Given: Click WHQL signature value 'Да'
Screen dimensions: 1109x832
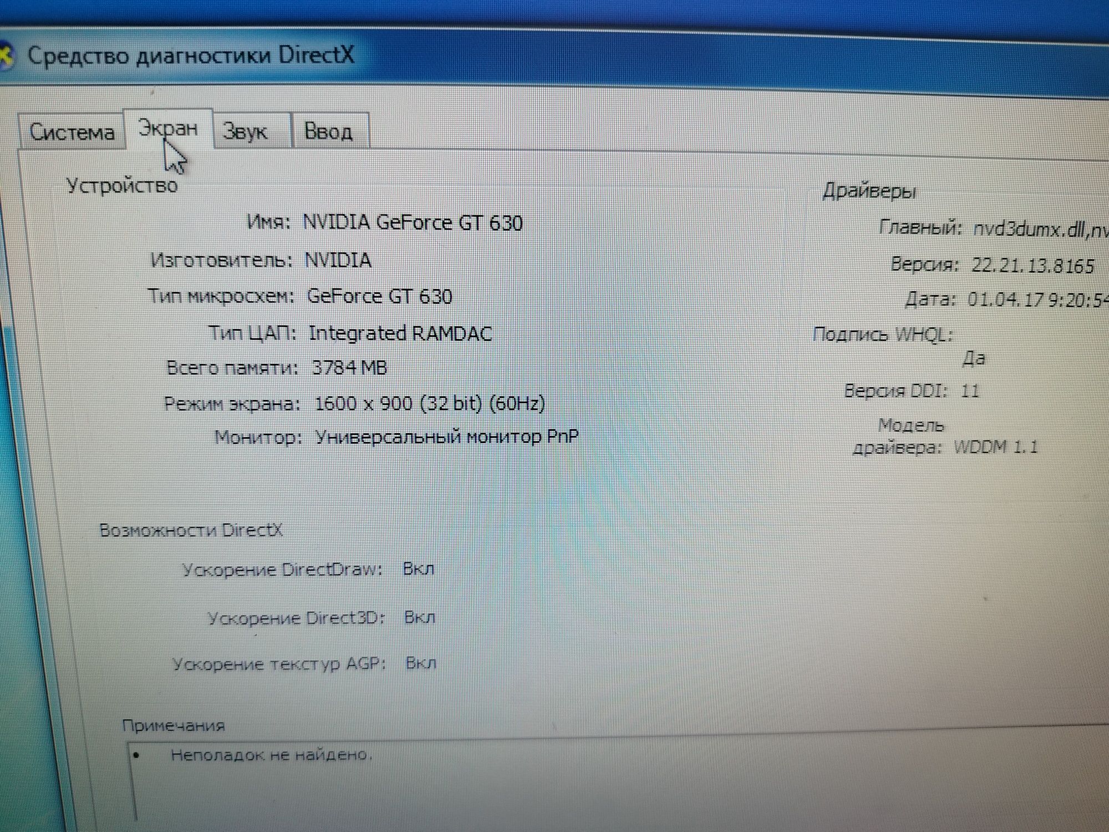Looking at the screenshot, I should tap(974, 358).
